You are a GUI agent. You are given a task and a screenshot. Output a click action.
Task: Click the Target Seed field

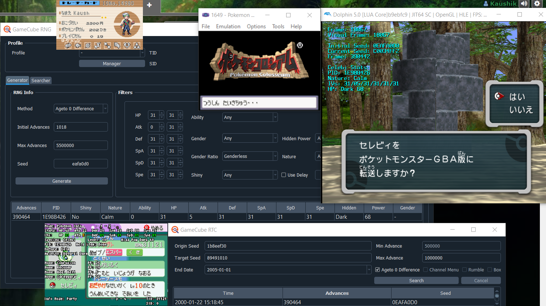288,258
